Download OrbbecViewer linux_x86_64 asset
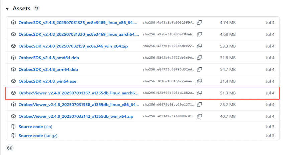This screenshot has height=155, width=283. pos(79,105)
